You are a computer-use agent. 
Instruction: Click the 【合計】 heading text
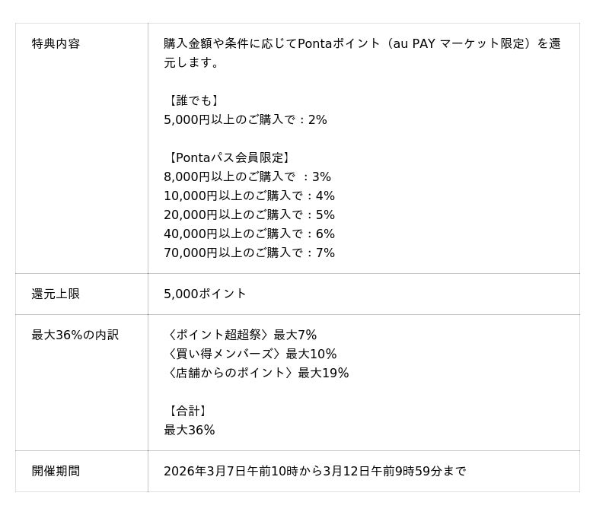pyautogui.click(x=187, y=411)
